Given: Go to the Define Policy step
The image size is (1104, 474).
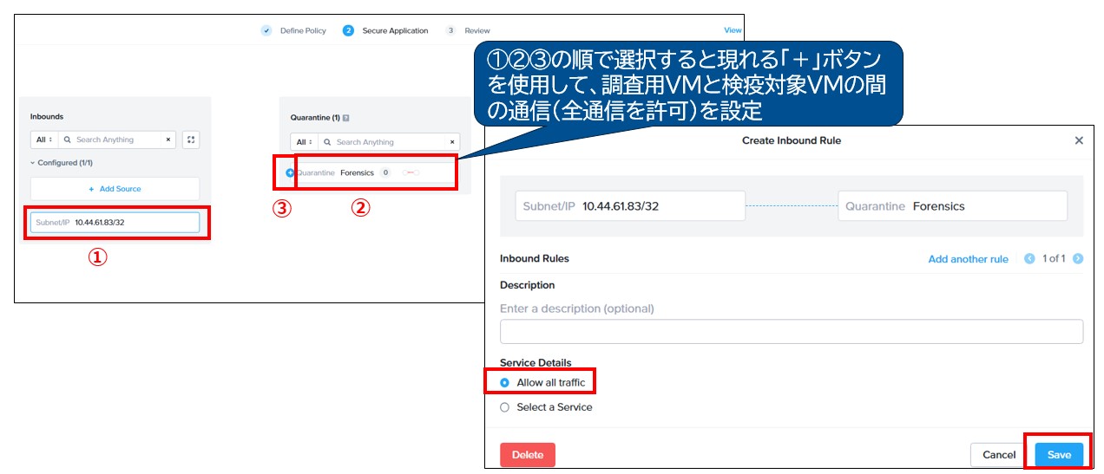Looking at the screenshot, I should [295, 30].
